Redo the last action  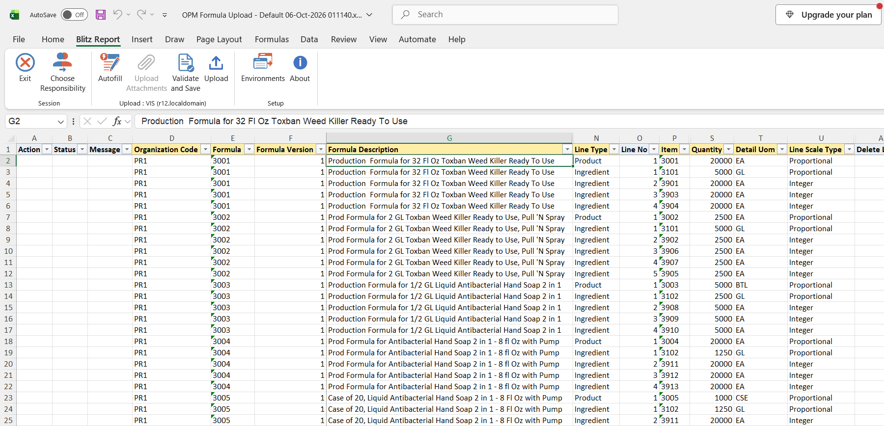pyautogui.click(x=141, y=15)
